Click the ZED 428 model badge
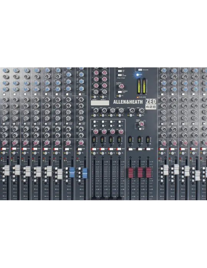 (x=151, y=104)
